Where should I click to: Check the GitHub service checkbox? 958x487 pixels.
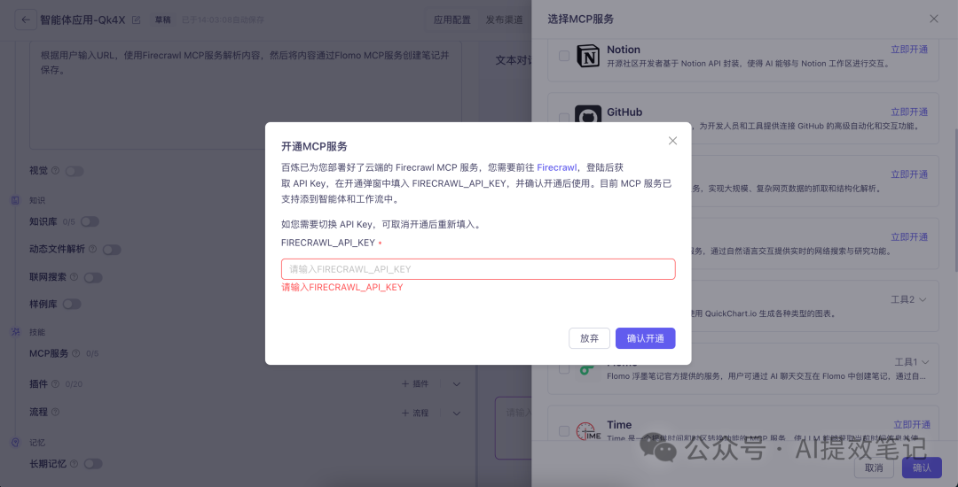[564, 118]
